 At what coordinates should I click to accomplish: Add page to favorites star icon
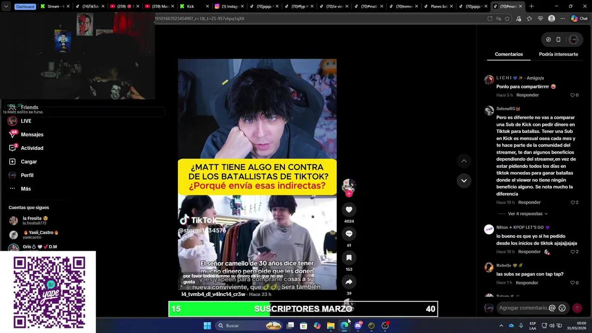click(x=507, y=18)
